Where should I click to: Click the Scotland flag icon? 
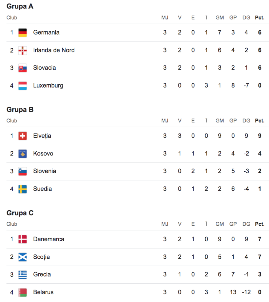[x=22, y=257]
